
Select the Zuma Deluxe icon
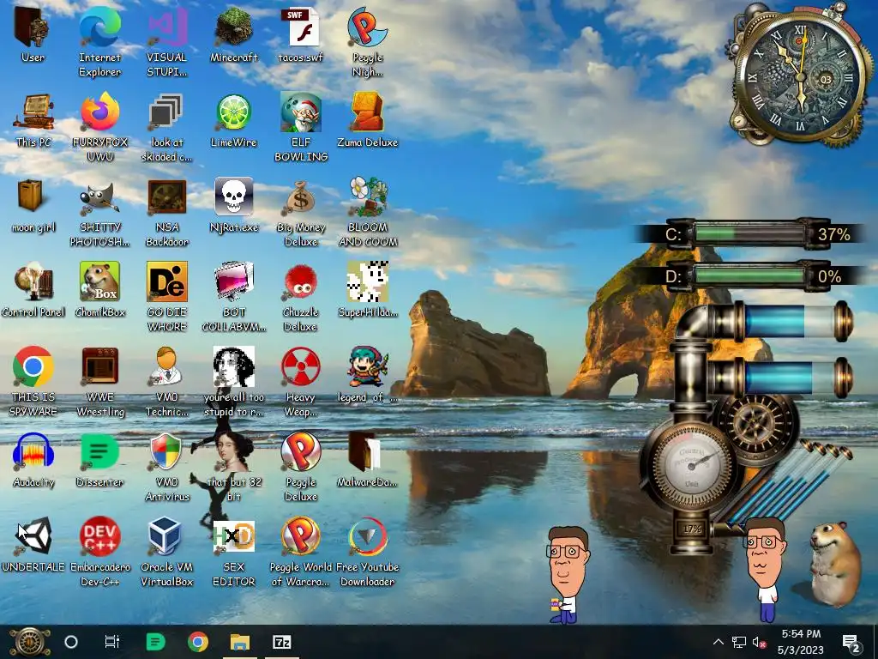click(367, 112)
